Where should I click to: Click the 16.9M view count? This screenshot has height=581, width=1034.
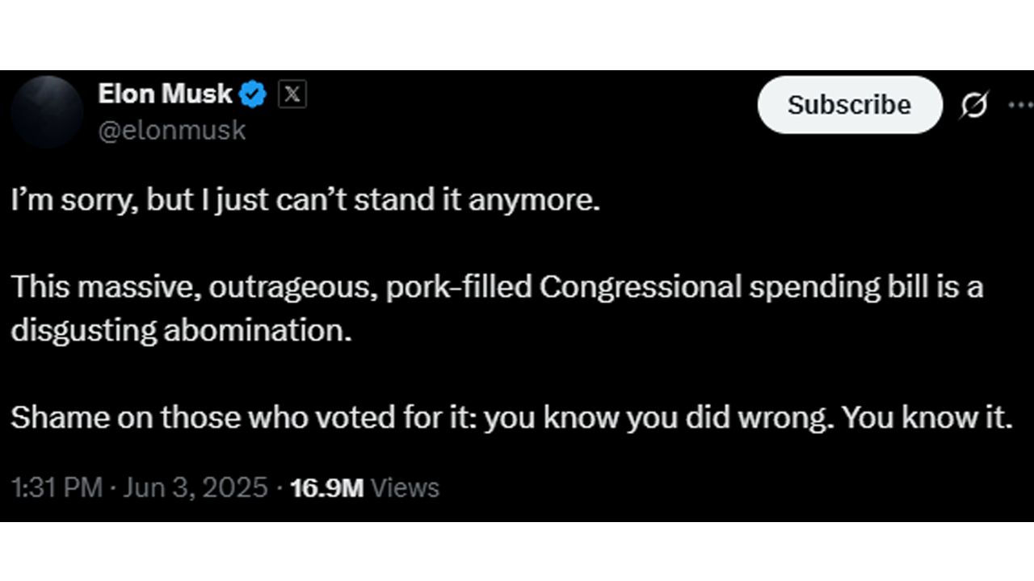coord(326,487)
